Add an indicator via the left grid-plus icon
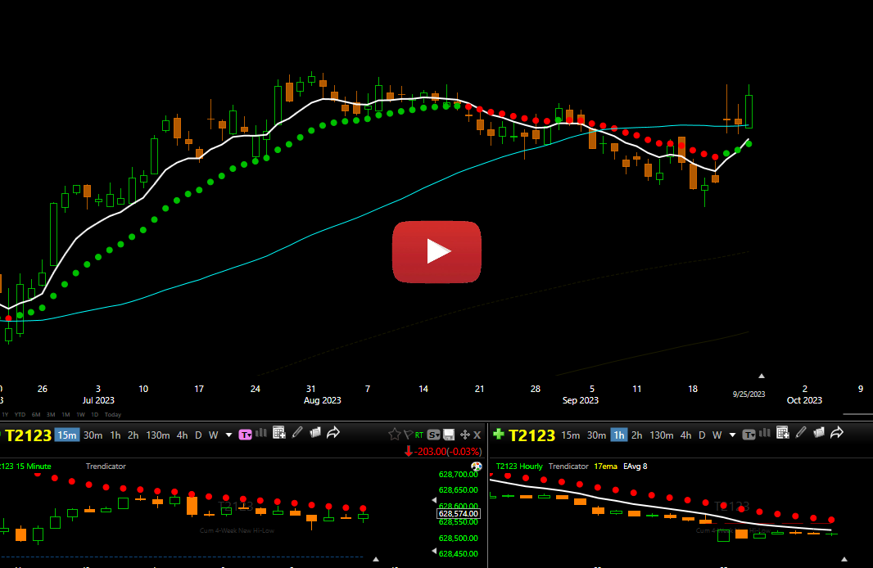The image size is (873, 568). coord(279,433)
